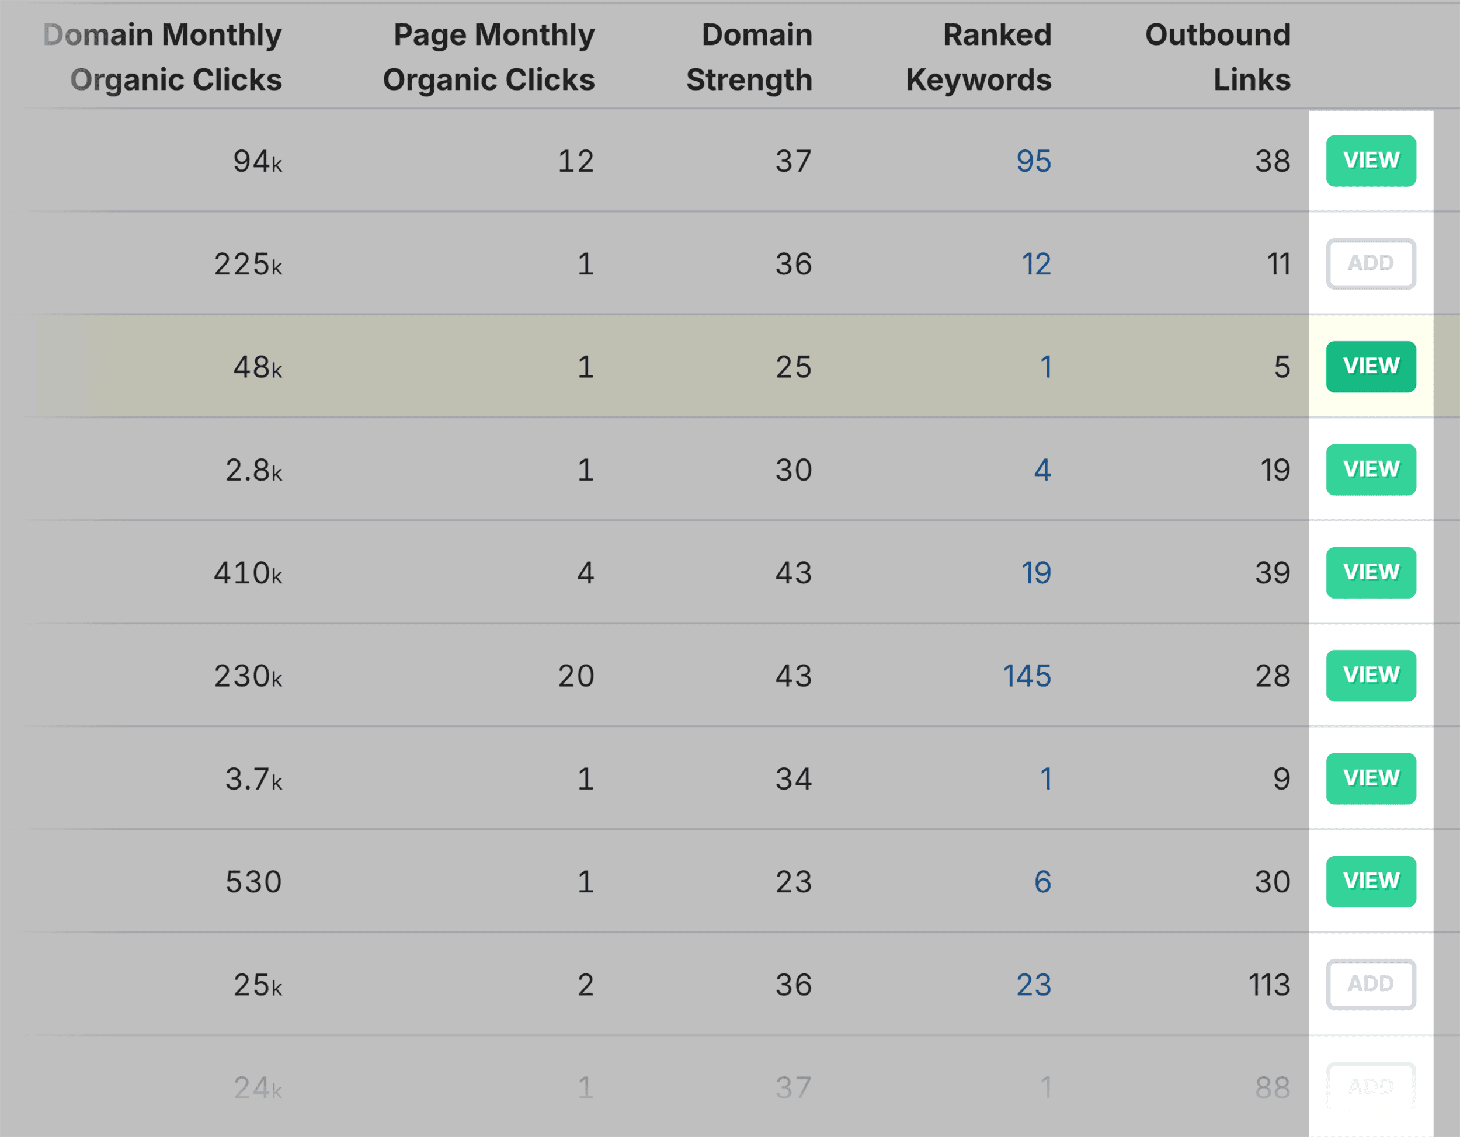
Task: Click VIEW button in the 530 row
Action: 1371,881
